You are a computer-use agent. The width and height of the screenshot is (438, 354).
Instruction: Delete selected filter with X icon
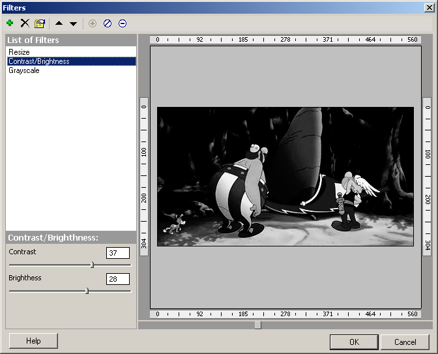coord(25,23)
